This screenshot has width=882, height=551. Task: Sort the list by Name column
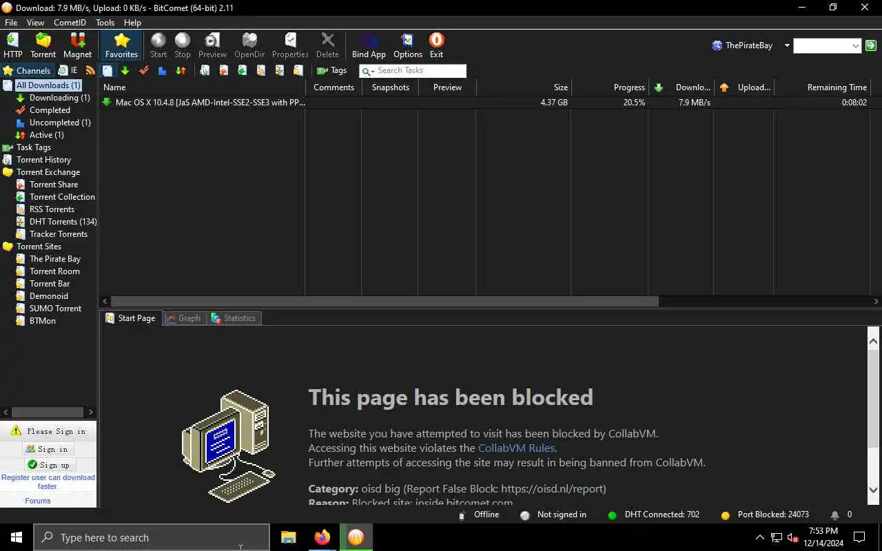point(203,87)
